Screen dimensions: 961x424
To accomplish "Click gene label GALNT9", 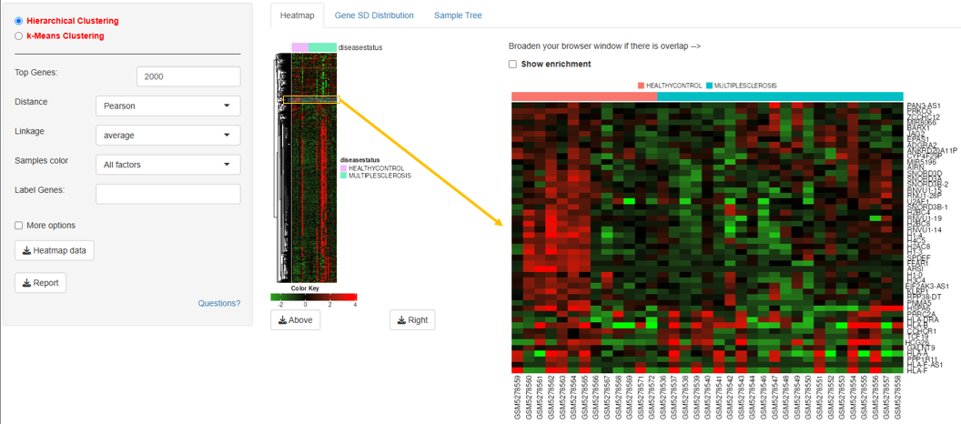I will point(921,348).
